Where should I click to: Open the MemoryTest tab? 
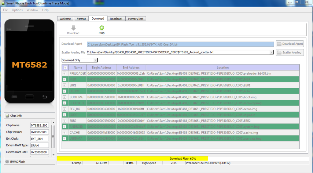(x=135, y=19)
